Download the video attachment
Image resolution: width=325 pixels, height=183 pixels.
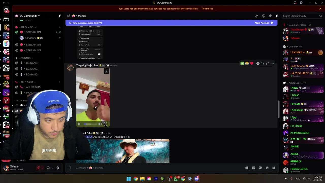(x=106, y=71)
